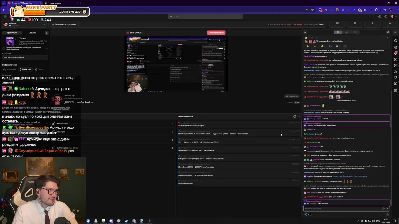Image resolution: width=399 pixels, height=224 pixels.
Task: Click the pin icon above the chat
Action: coord(388,32)
